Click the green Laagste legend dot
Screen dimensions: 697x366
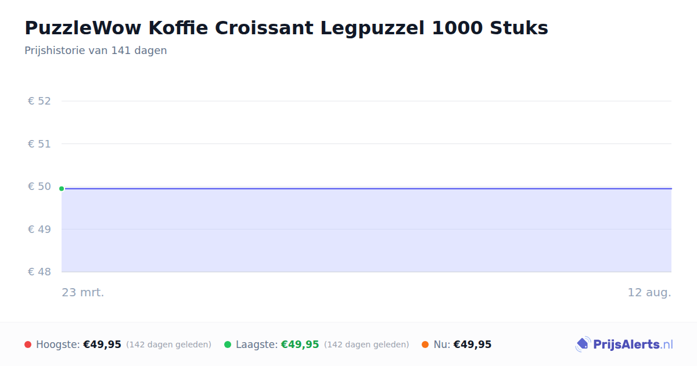click(228, 345)
